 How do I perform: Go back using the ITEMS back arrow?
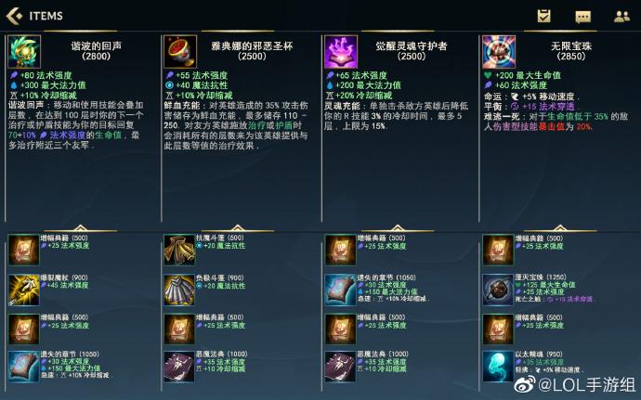click(14, 16)
